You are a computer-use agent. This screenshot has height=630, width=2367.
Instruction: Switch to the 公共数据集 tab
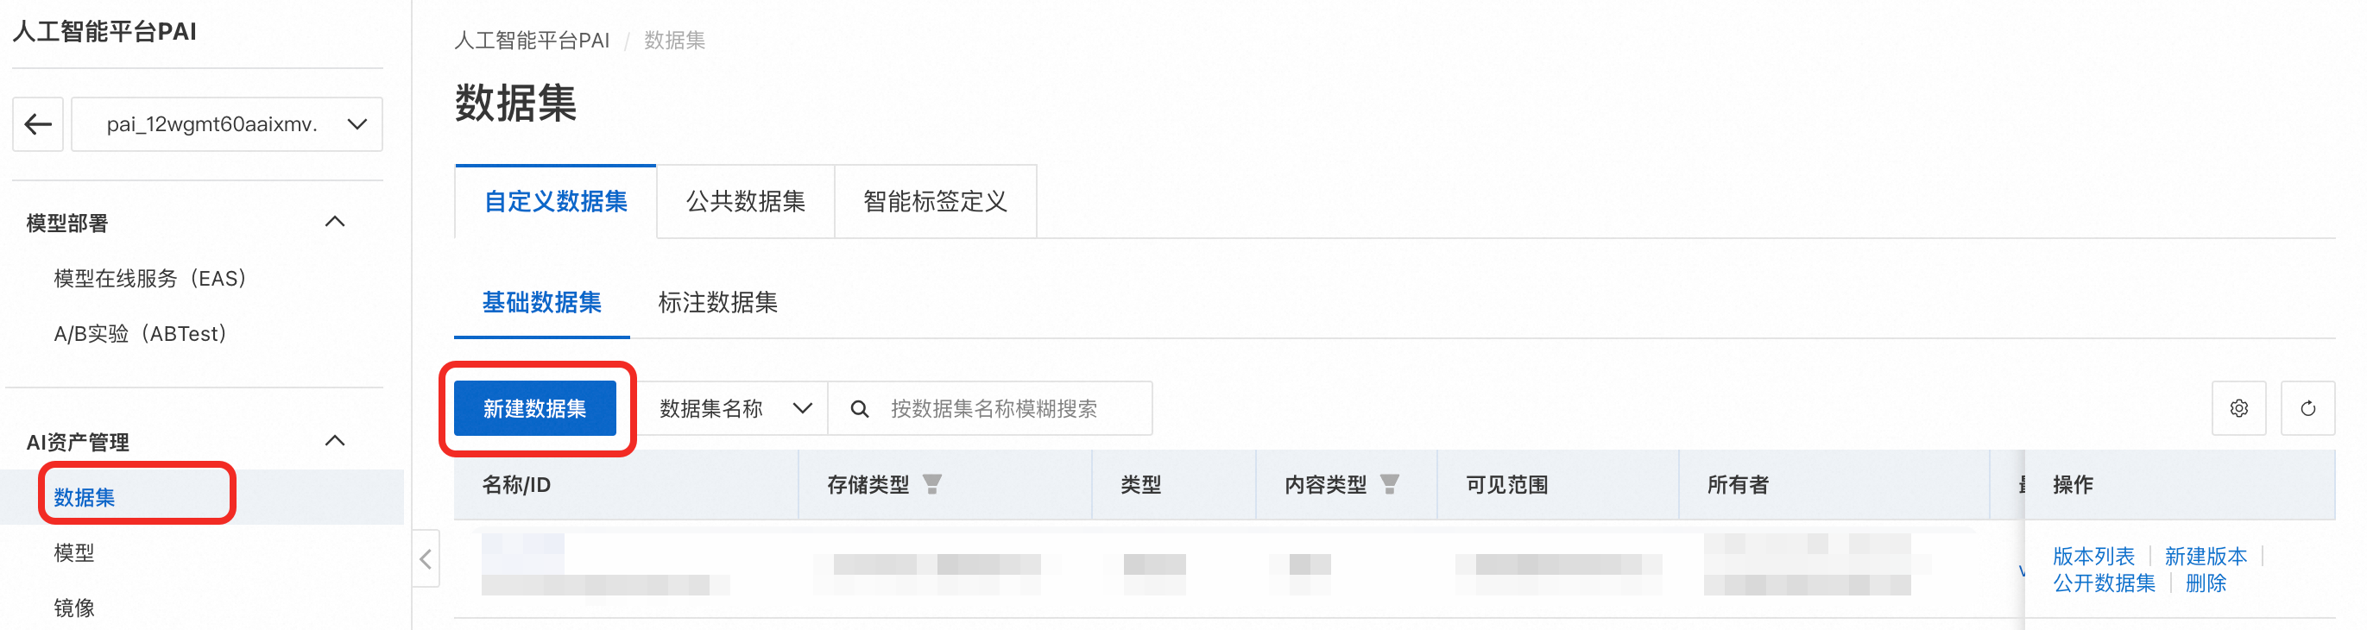pyautogui.click(x=745, y=202)
